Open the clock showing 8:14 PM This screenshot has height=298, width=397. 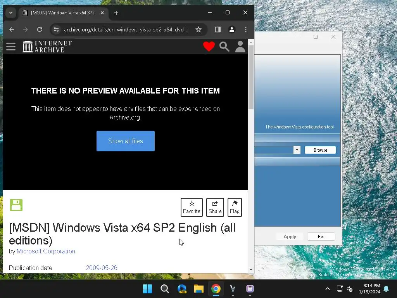coord(369,289)
